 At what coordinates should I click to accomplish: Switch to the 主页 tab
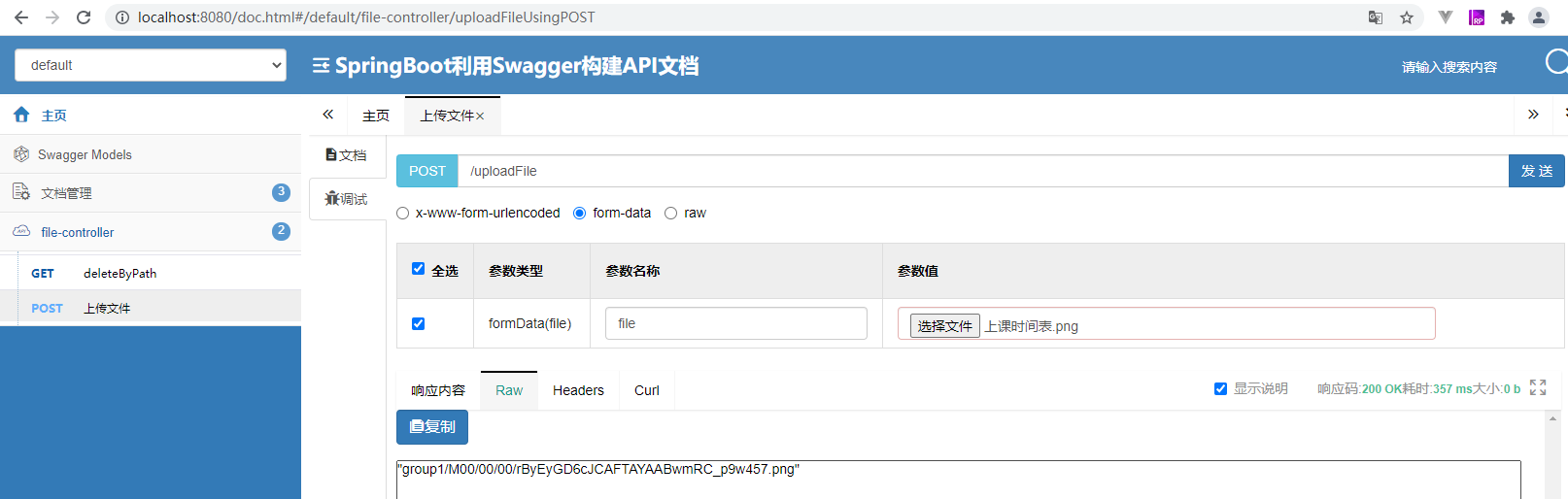[376, 116]
